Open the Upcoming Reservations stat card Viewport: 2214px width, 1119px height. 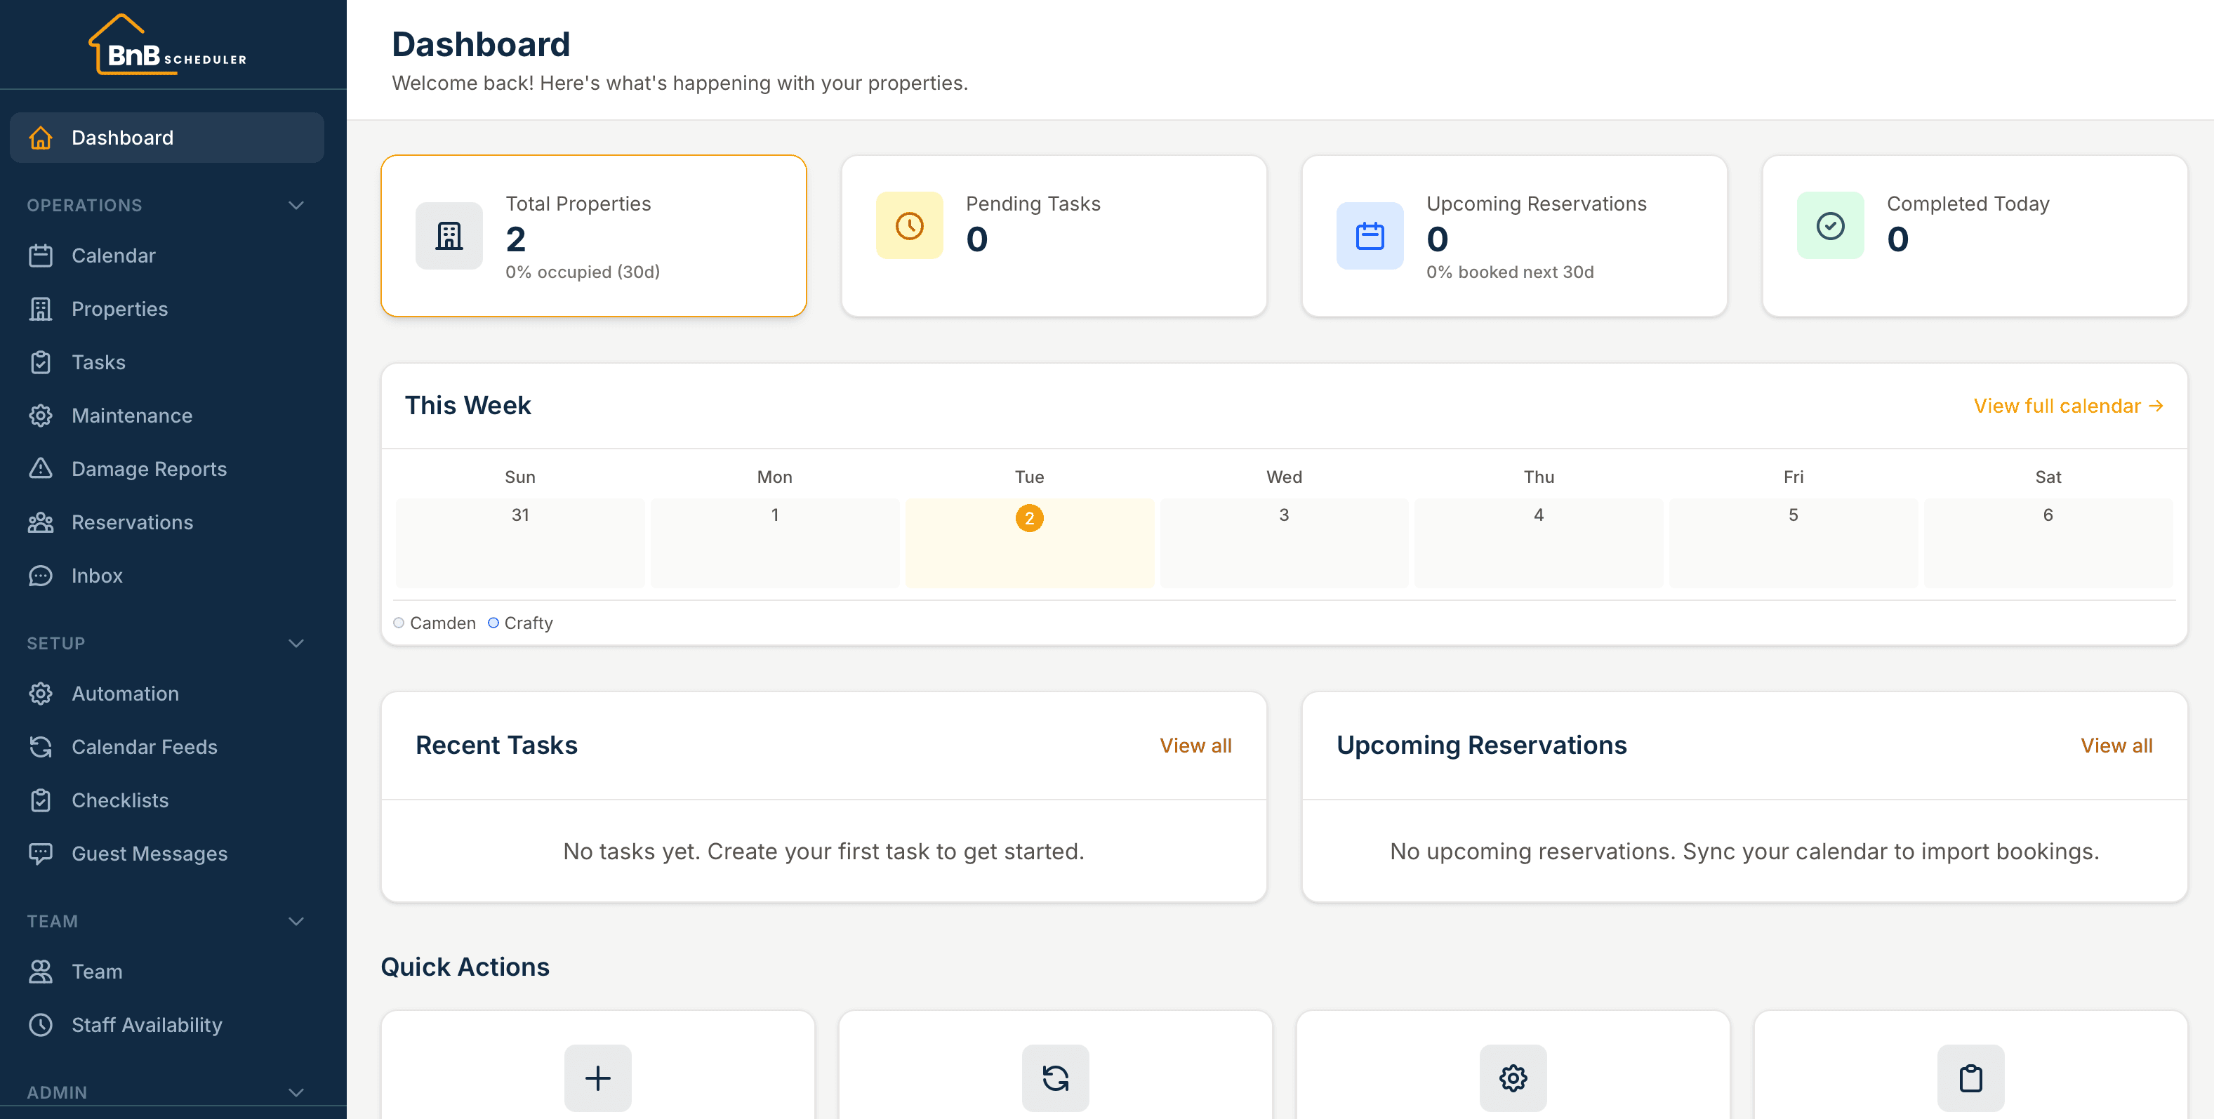[x=1514, y=235]
